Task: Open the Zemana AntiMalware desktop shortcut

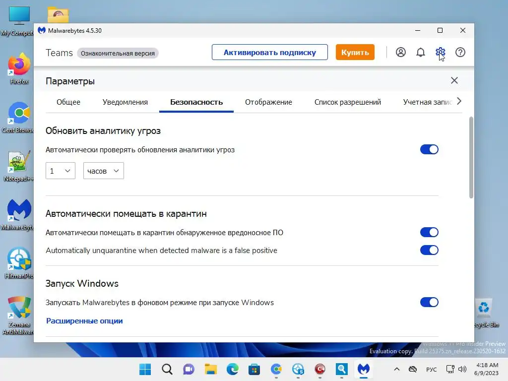Action: pos(19,315)
